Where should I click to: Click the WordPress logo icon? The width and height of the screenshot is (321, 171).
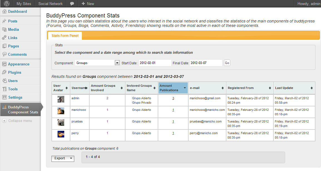(7, 4)
